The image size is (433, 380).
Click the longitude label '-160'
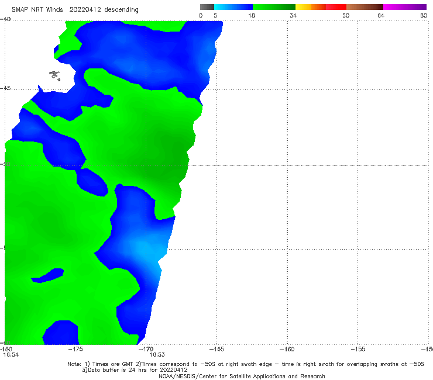pos(287,349)
